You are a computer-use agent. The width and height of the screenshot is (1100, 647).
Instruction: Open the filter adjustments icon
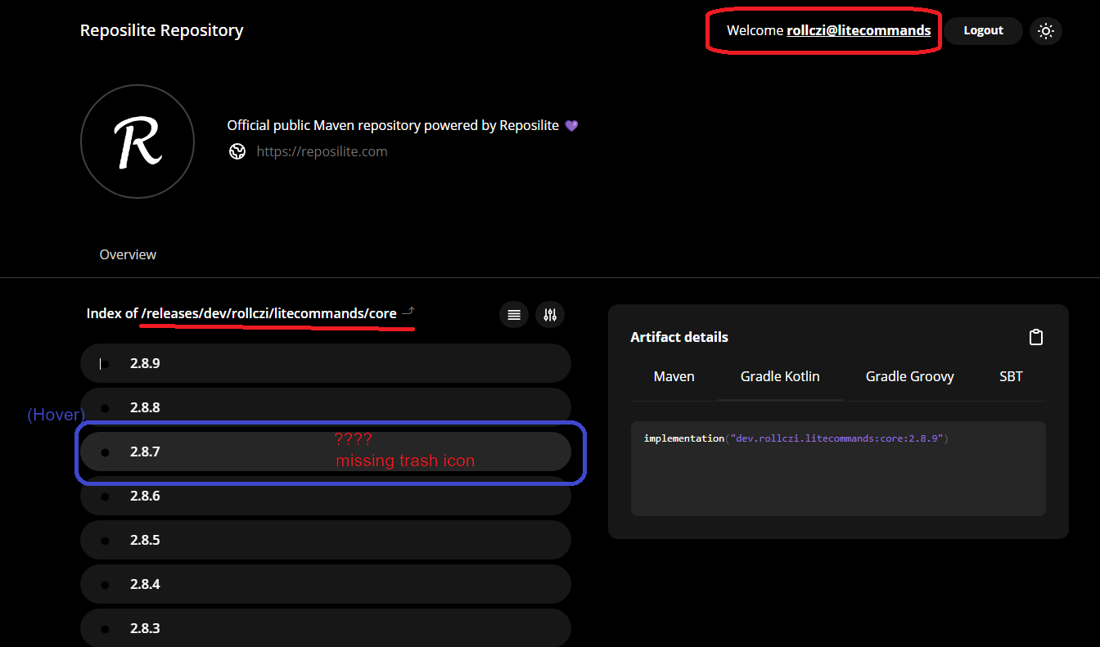pyautogui.click(x=549, y=314)
